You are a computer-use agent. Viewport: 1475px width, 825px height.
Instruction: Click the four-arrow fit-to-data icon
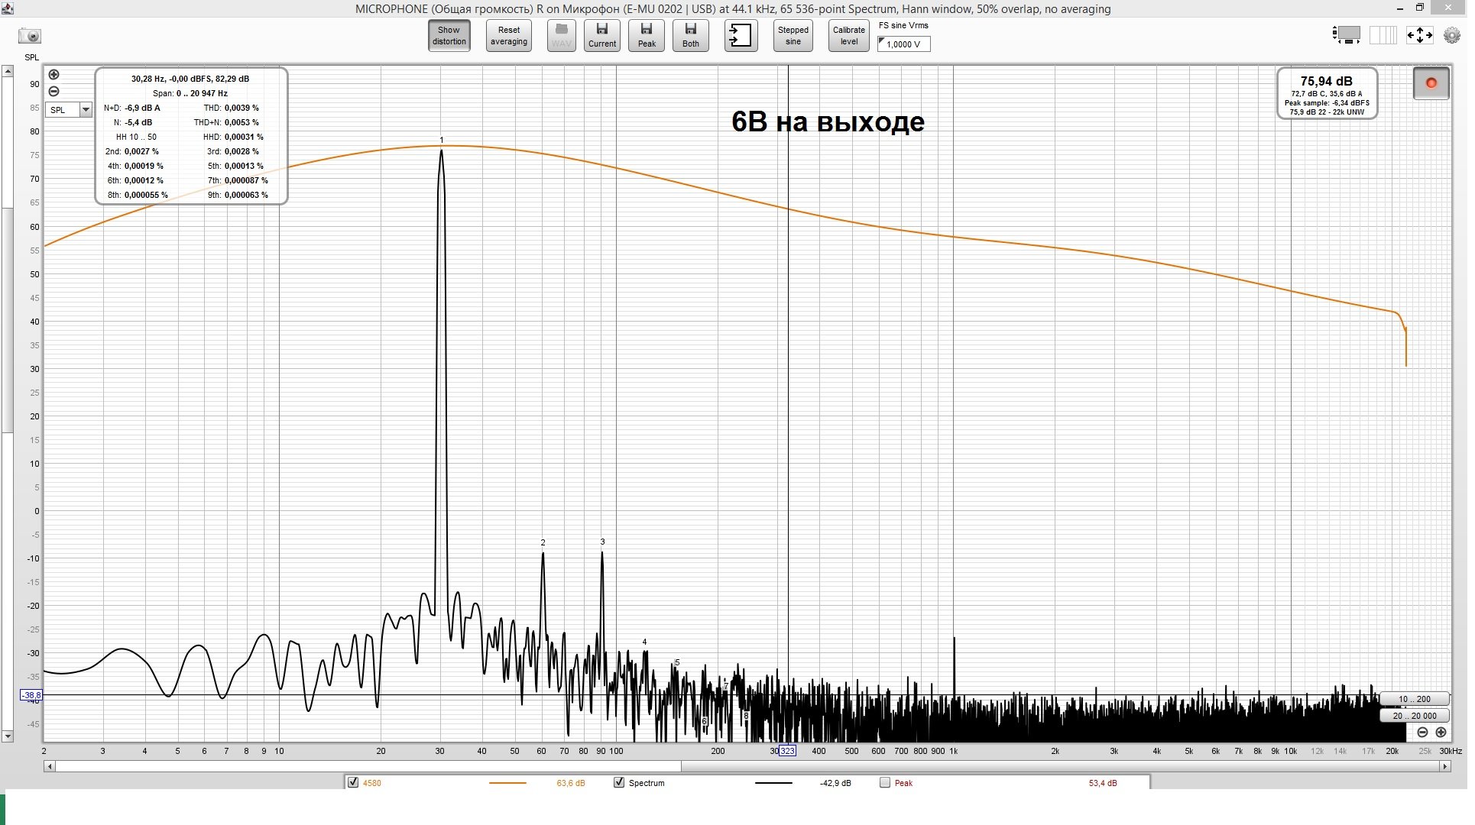click(x=1419, y=35)
